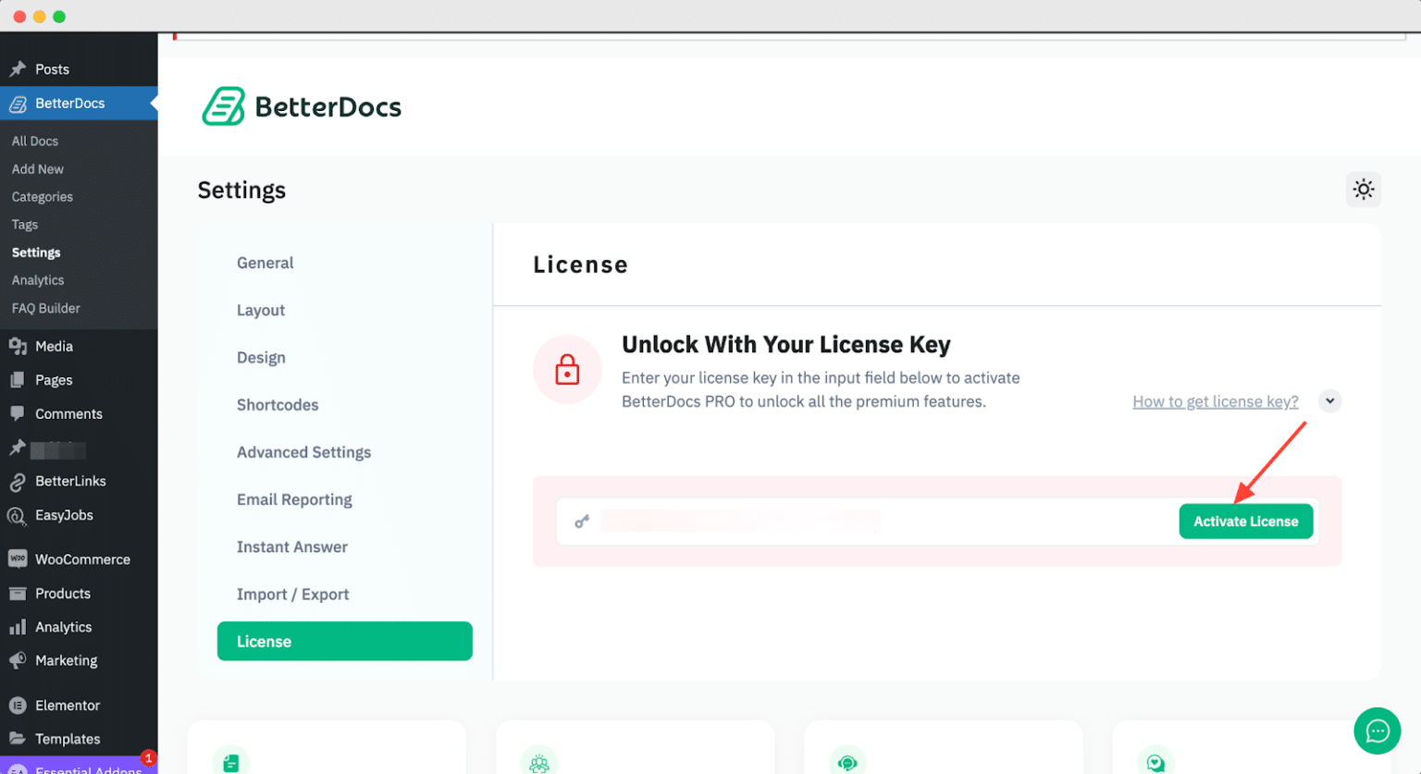Screen dimensions: 1421x774
Task: Click the Activate License button
Action: point(1245,522)
